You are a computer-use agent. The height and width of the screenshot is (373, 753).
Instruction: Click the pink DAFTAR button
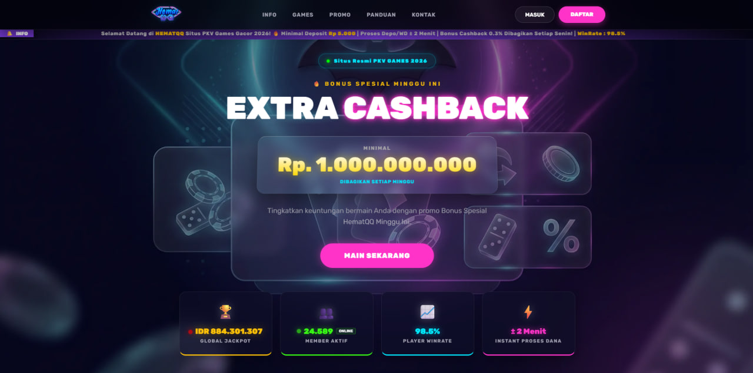tap(582, 15)
